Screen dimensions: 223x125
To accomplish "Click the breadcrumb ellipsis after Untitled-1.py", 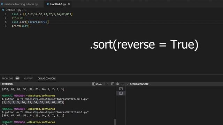I will click(25, 10).
